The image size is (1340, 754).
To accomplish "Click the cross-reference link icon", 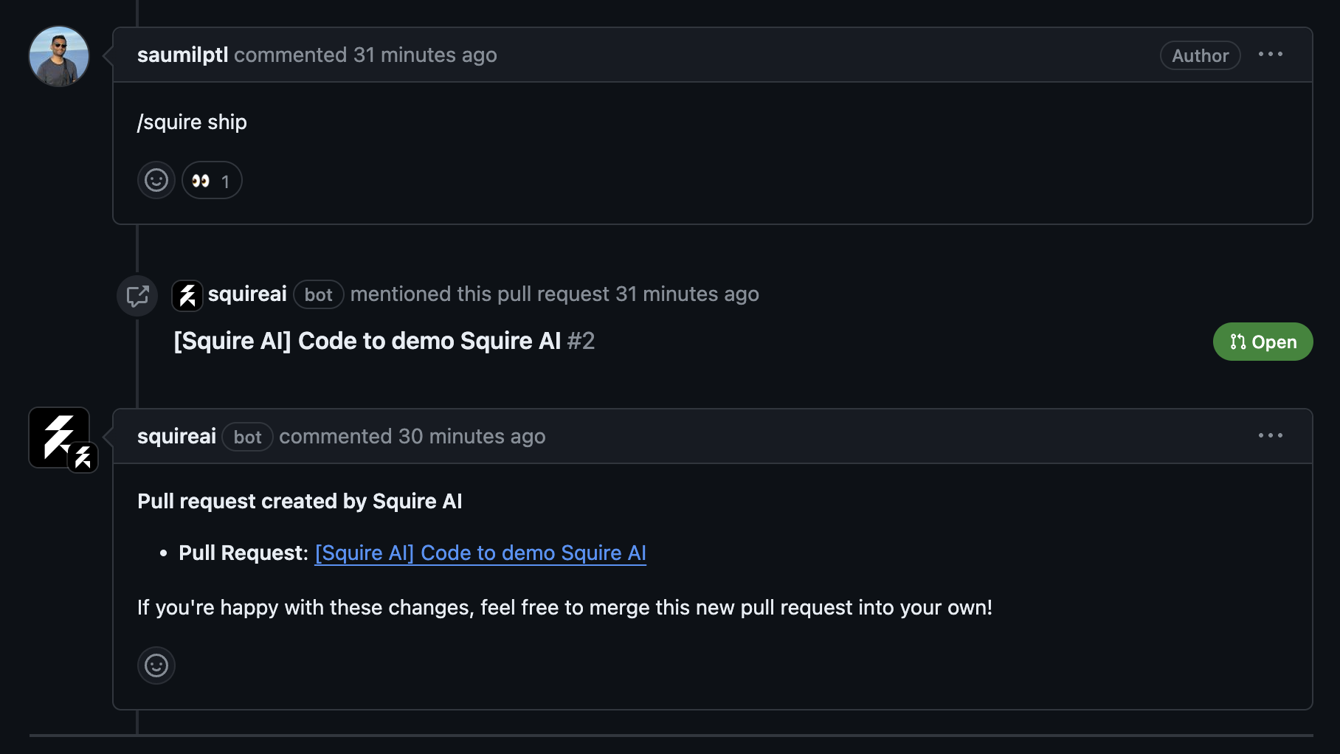I will (x=137, y=296).
